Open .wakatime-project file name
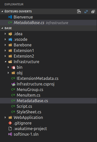The height and width of the screenshot is (142, 97). pos(30,129)
